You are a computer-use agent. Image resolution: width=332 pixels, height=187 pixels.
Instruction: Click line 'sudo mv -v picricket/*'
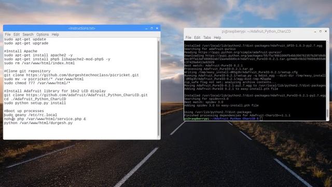coord(44,79)
